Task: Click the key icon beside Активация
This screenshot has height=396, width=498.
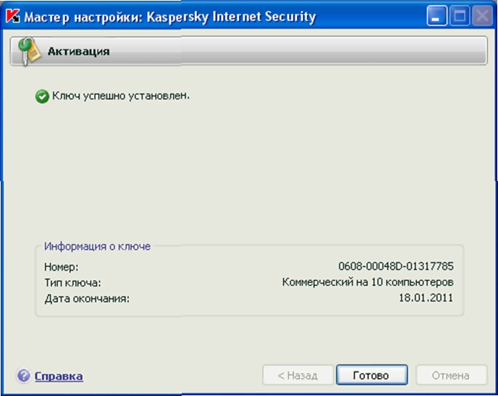Action: click(x=29, y=51)
